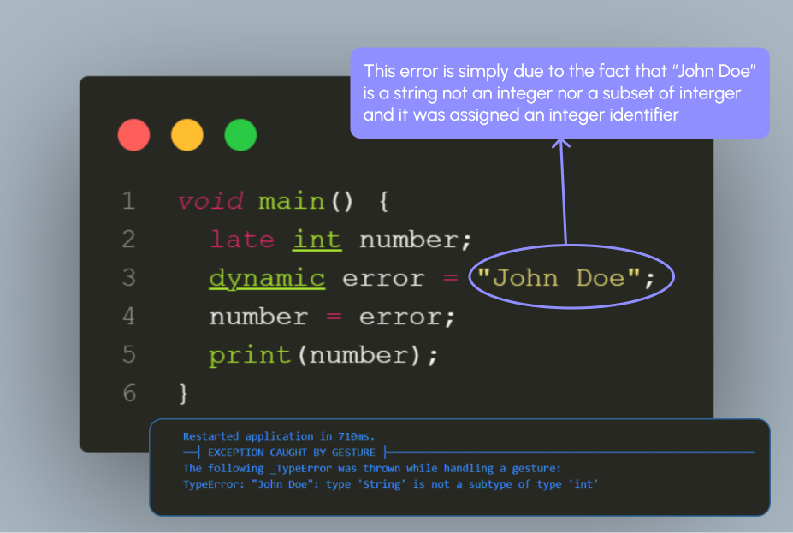Image resolution: width=793 pixels, height=533 pixels.
Task: Click the 'error' variable on line 3
Action: [383, 279]
